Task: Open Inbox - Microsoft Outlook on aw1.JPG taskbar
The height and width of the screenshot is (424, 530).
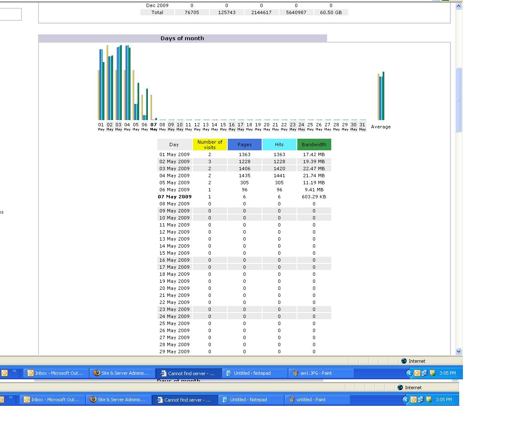Action: (x=55, y=373)
